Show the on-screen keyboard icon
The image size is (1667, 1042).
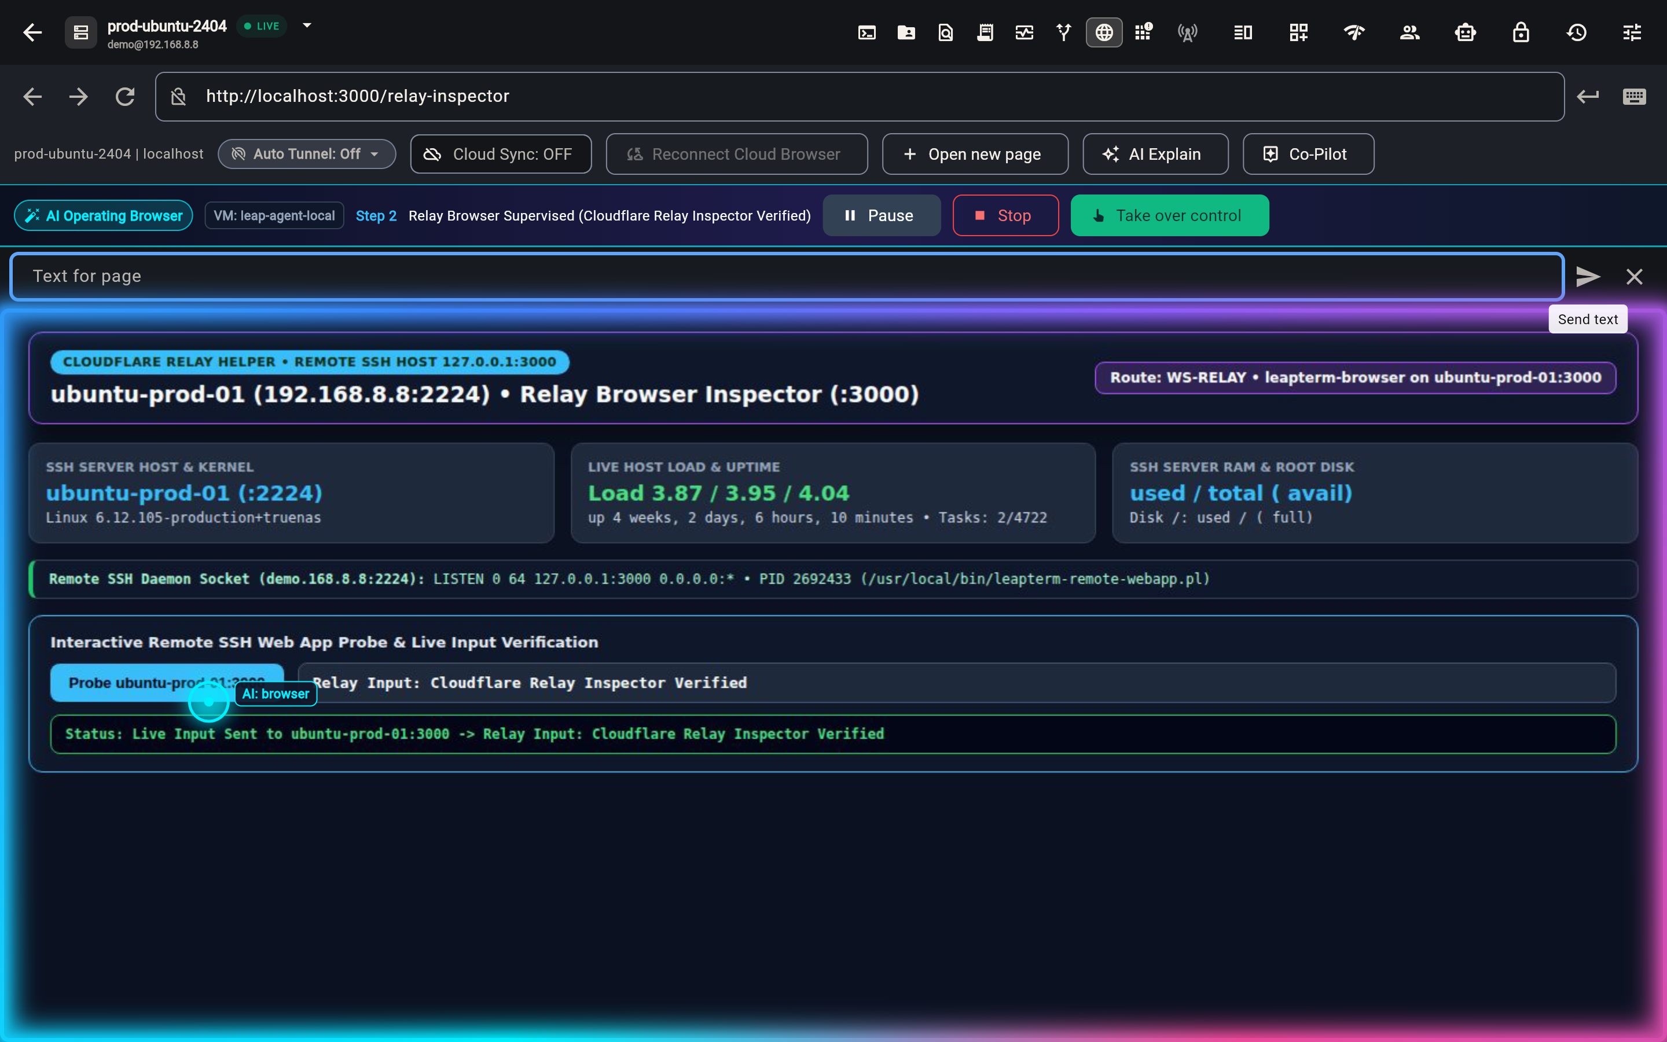click(x=1634, y=97)
